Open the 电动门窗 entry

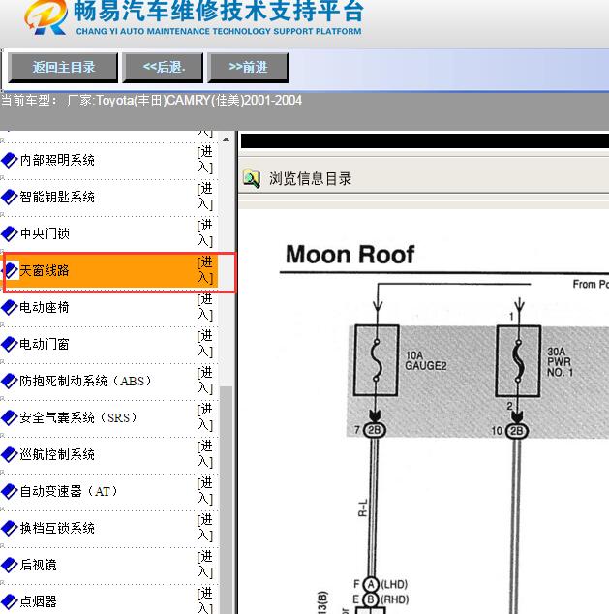pyautogui.click(x=45, y=344)
